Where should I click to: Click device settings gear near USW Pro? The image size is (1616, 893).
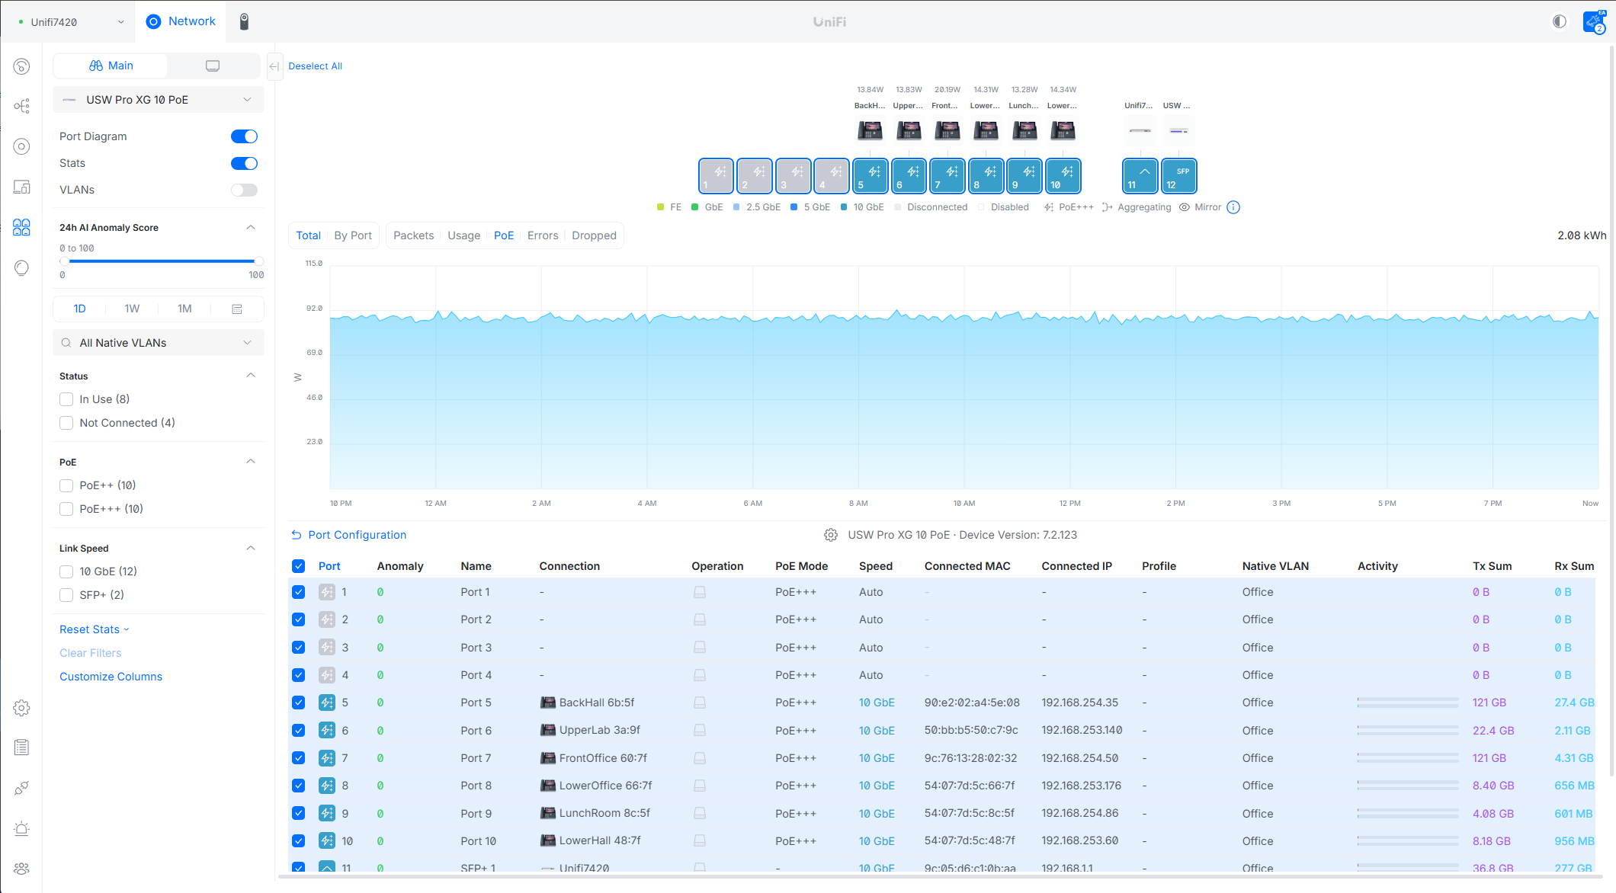831,535
